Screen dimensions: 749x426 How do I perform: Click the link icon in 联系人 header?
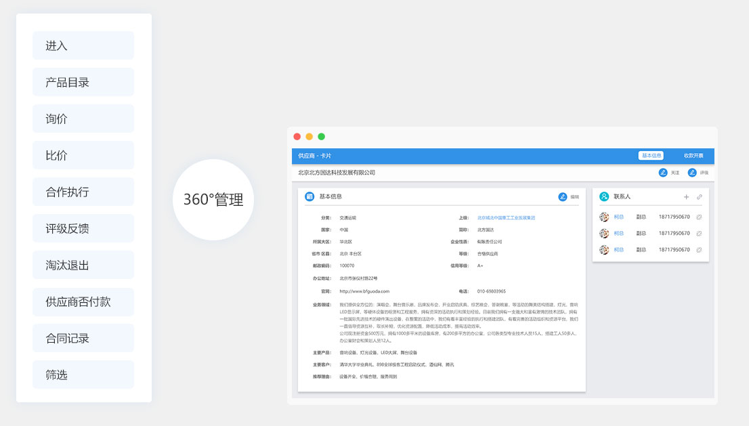click(x=700, y=197)
